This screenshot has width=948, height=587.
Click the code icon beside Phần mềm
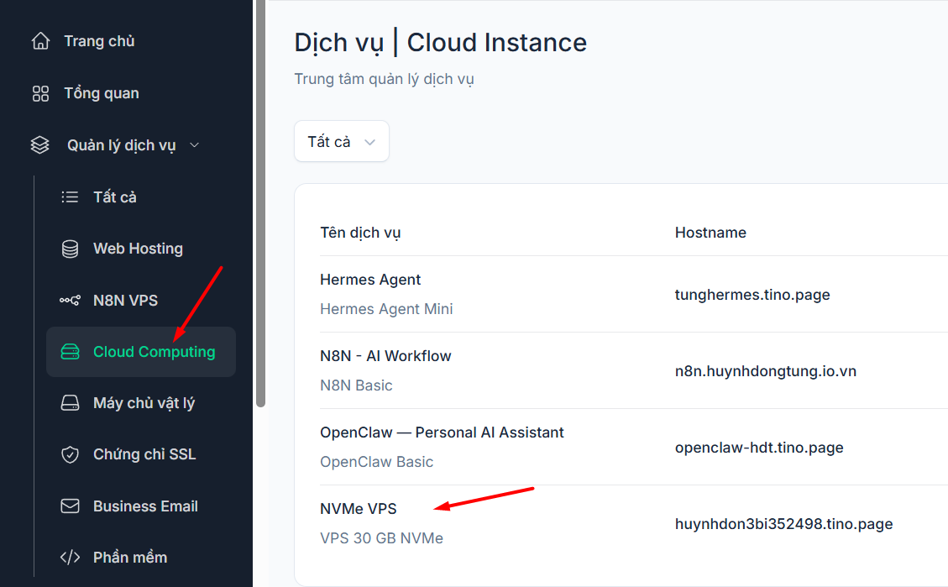pyautogui.click(x=71, y=558)
